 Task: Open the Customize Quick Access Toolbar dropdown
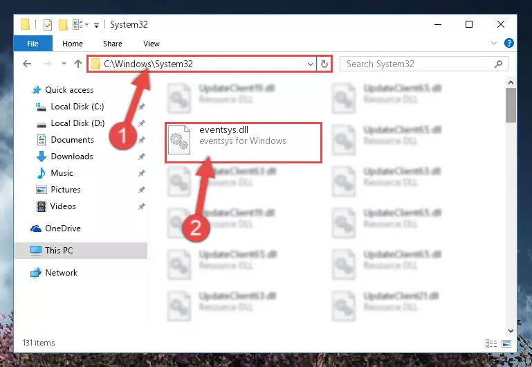coord(96,25)
